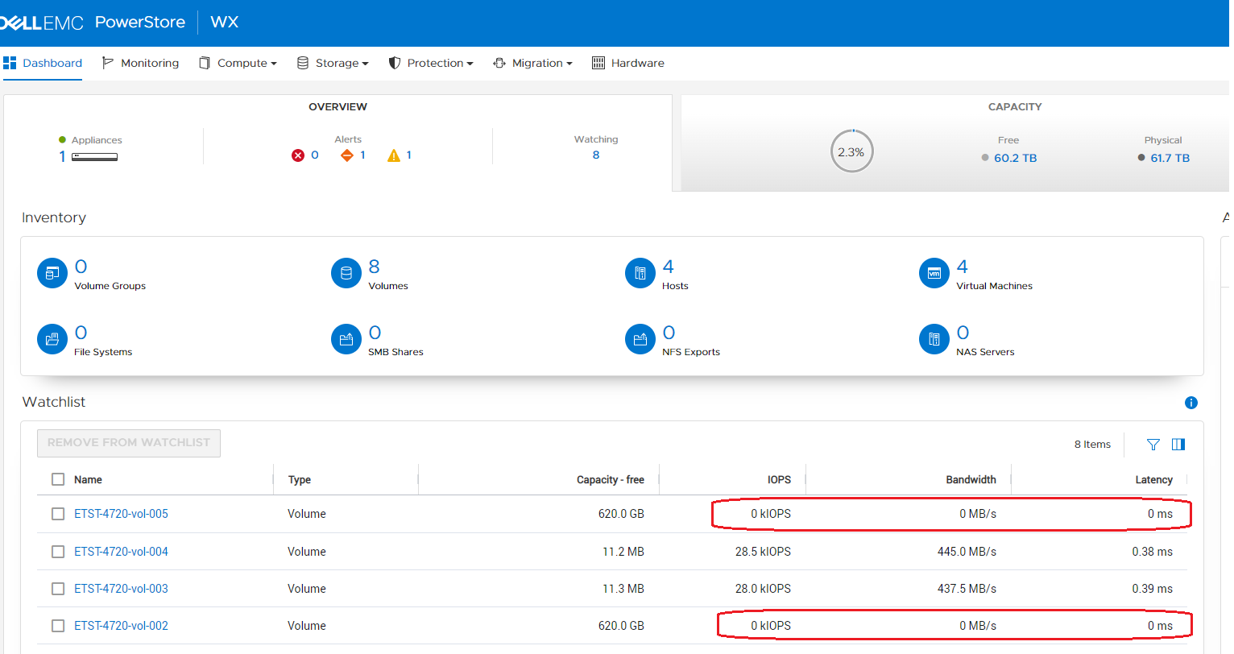Click the 2.3% capacity usage gauge
Screen dimensions: 1234x654
point(851,151)
